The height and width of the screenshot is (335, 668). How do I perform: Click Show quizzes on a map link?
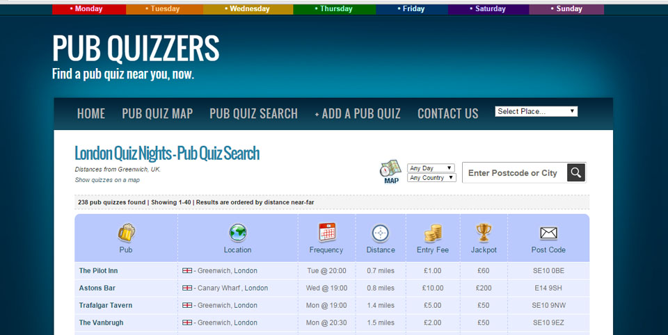(x=107, y=180)
